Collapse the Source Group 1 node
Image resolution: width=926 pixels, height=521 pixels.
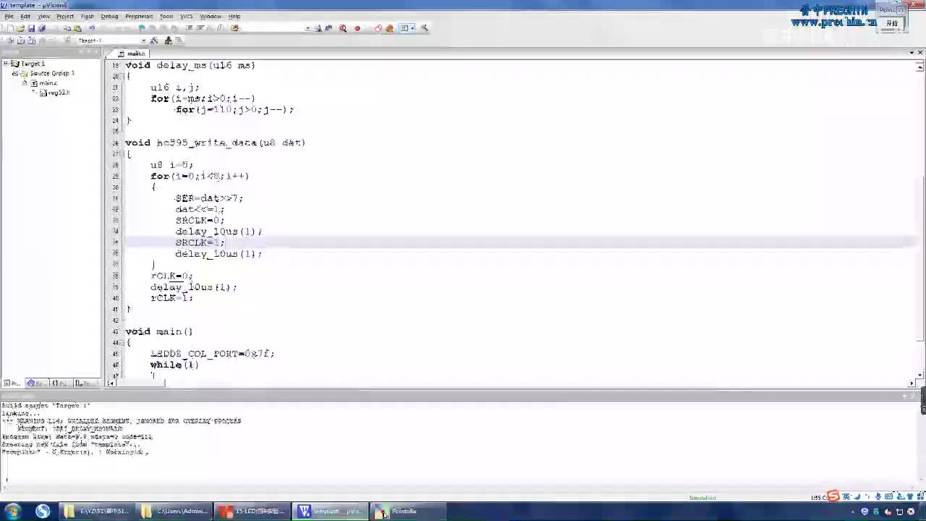coord(14,73)
